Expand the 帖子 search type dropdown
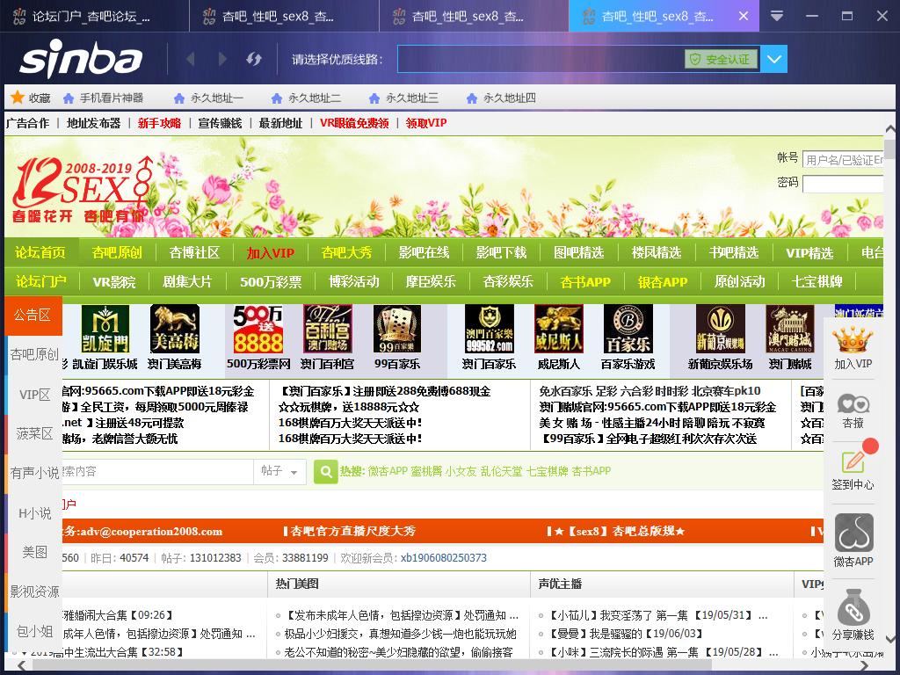This screenshot has width=900, height=675. [x=279, y=471]
